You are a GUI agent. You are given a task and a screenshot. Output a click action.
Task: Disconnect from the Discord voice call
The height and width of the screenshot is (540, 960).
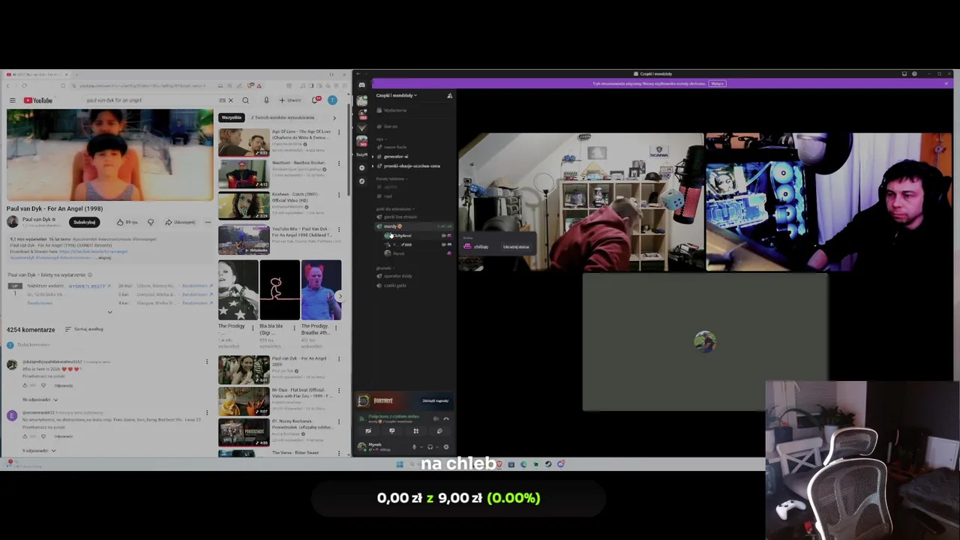(446, 418)
